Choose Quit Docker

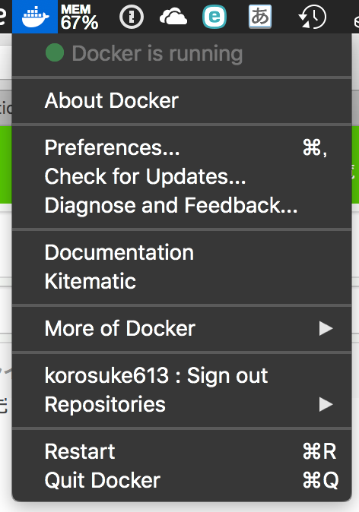tap(182, 480)
